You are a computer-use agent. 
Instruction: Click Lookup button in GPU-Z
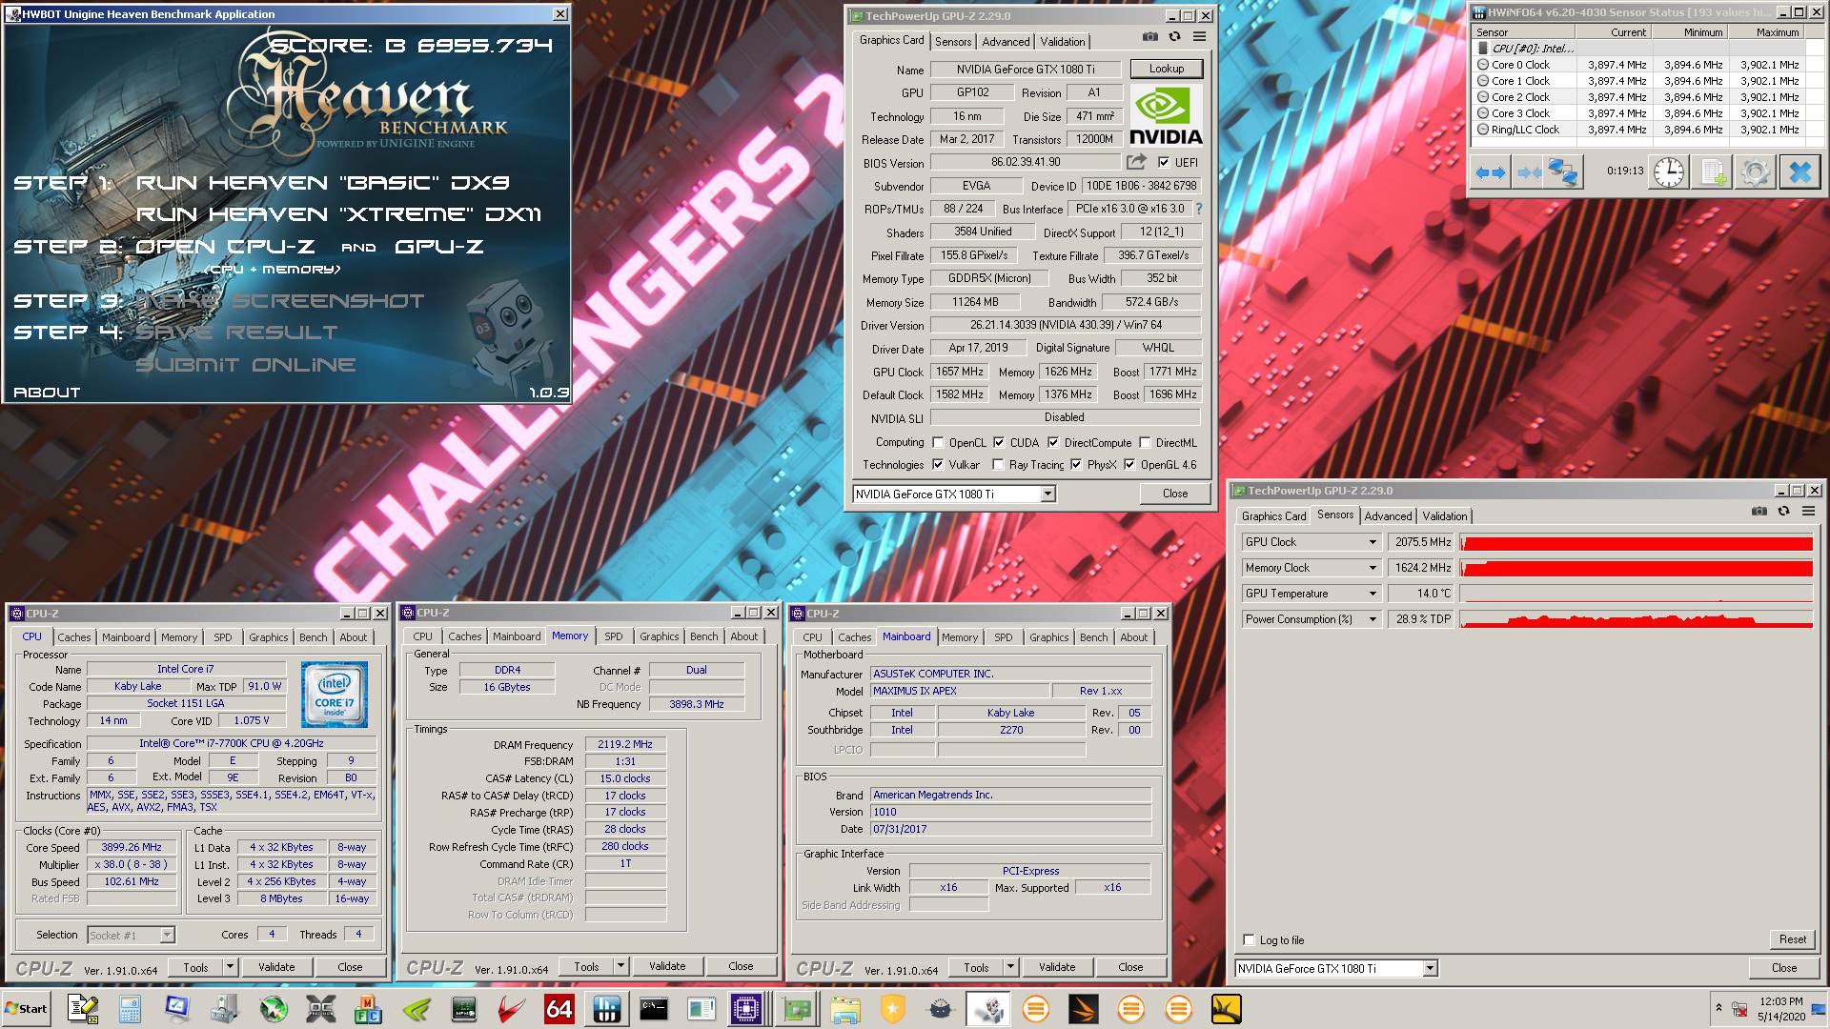pos(1167,69)
